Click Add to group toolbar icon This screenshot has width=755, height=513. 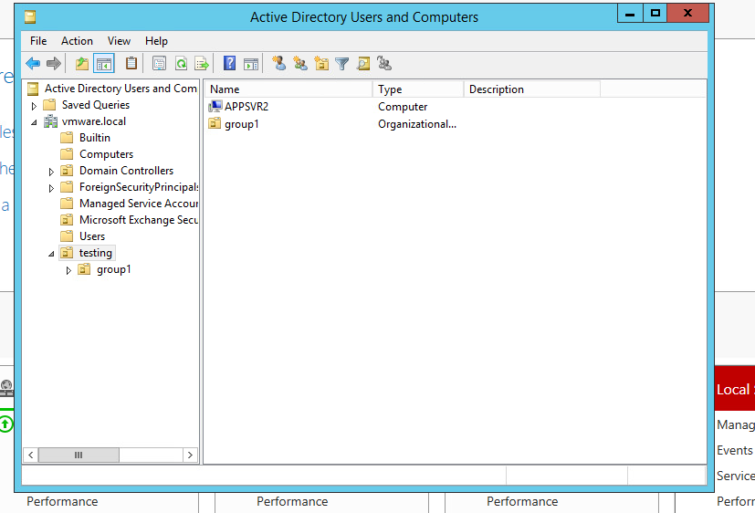click(384, 63)
